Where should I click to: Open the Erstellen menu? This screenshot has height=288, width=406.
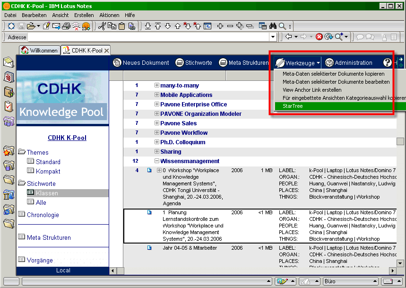[x=84, y=15]
